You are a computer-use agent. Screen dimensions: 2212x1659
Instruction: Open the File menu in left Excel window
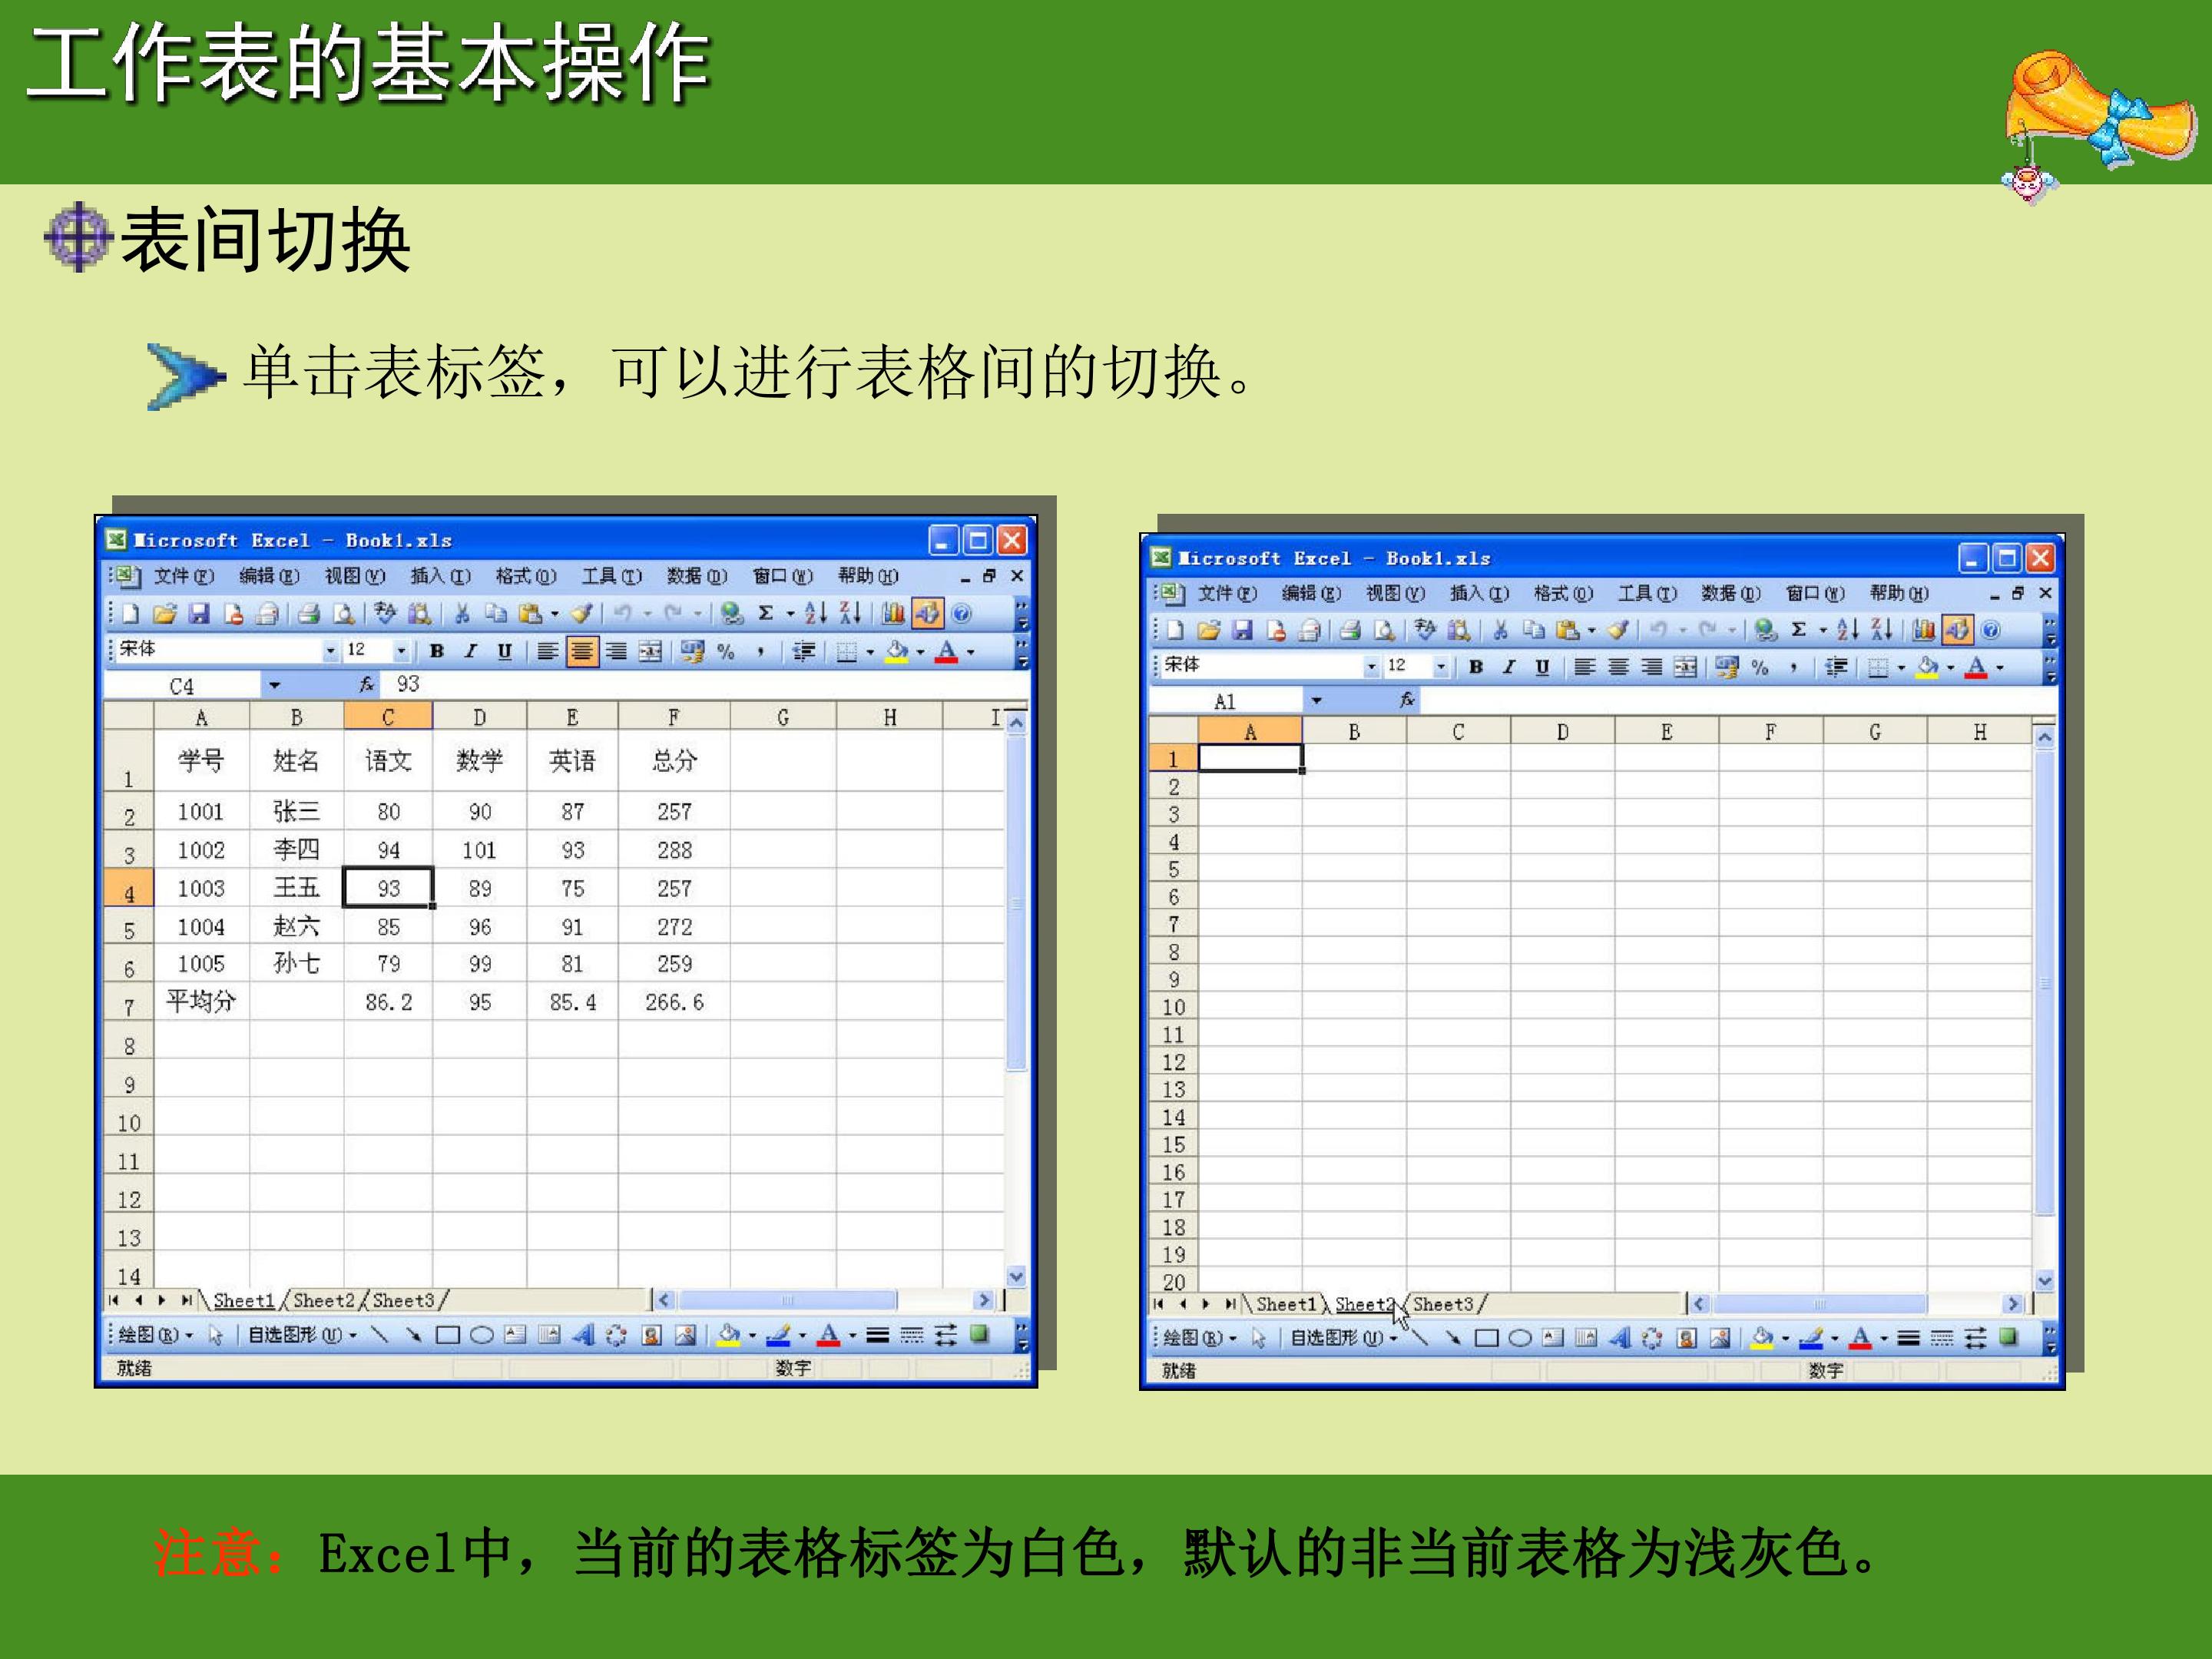point(184,576)
